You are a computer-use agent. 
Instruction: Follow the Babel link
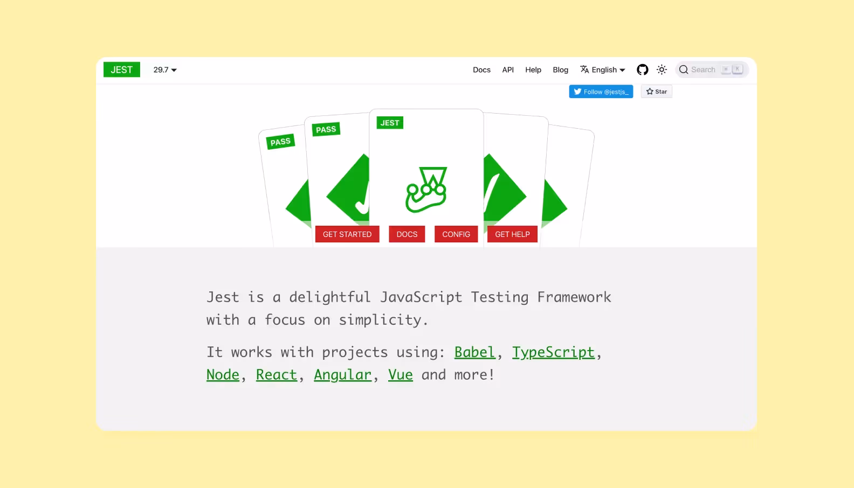point(474,352)
